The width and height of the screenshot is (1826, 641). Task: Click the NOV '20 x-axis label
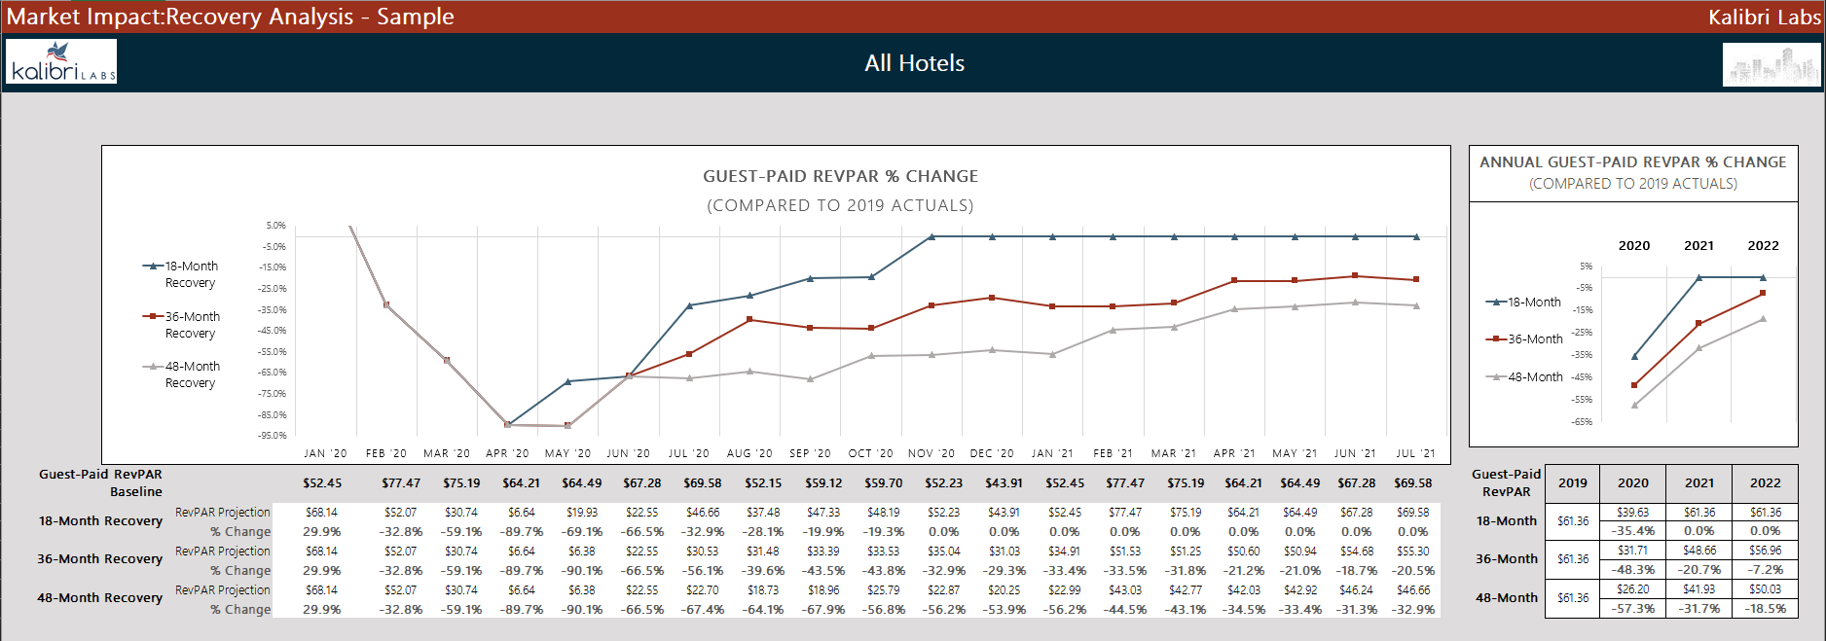point(931,453)
